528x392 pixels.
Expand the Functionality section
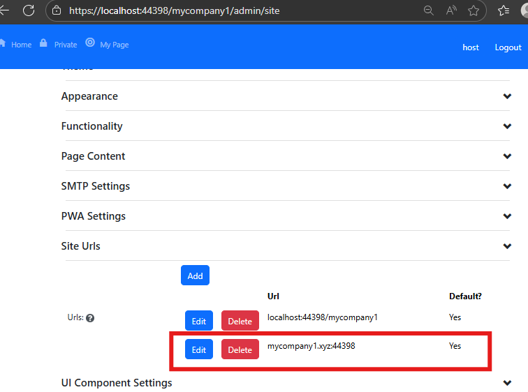507,126
